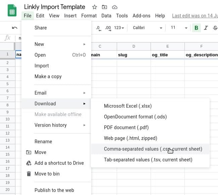This screenshot has width=218, height=195.
Task: Click increase decimal places button
Action: point(108,28)
